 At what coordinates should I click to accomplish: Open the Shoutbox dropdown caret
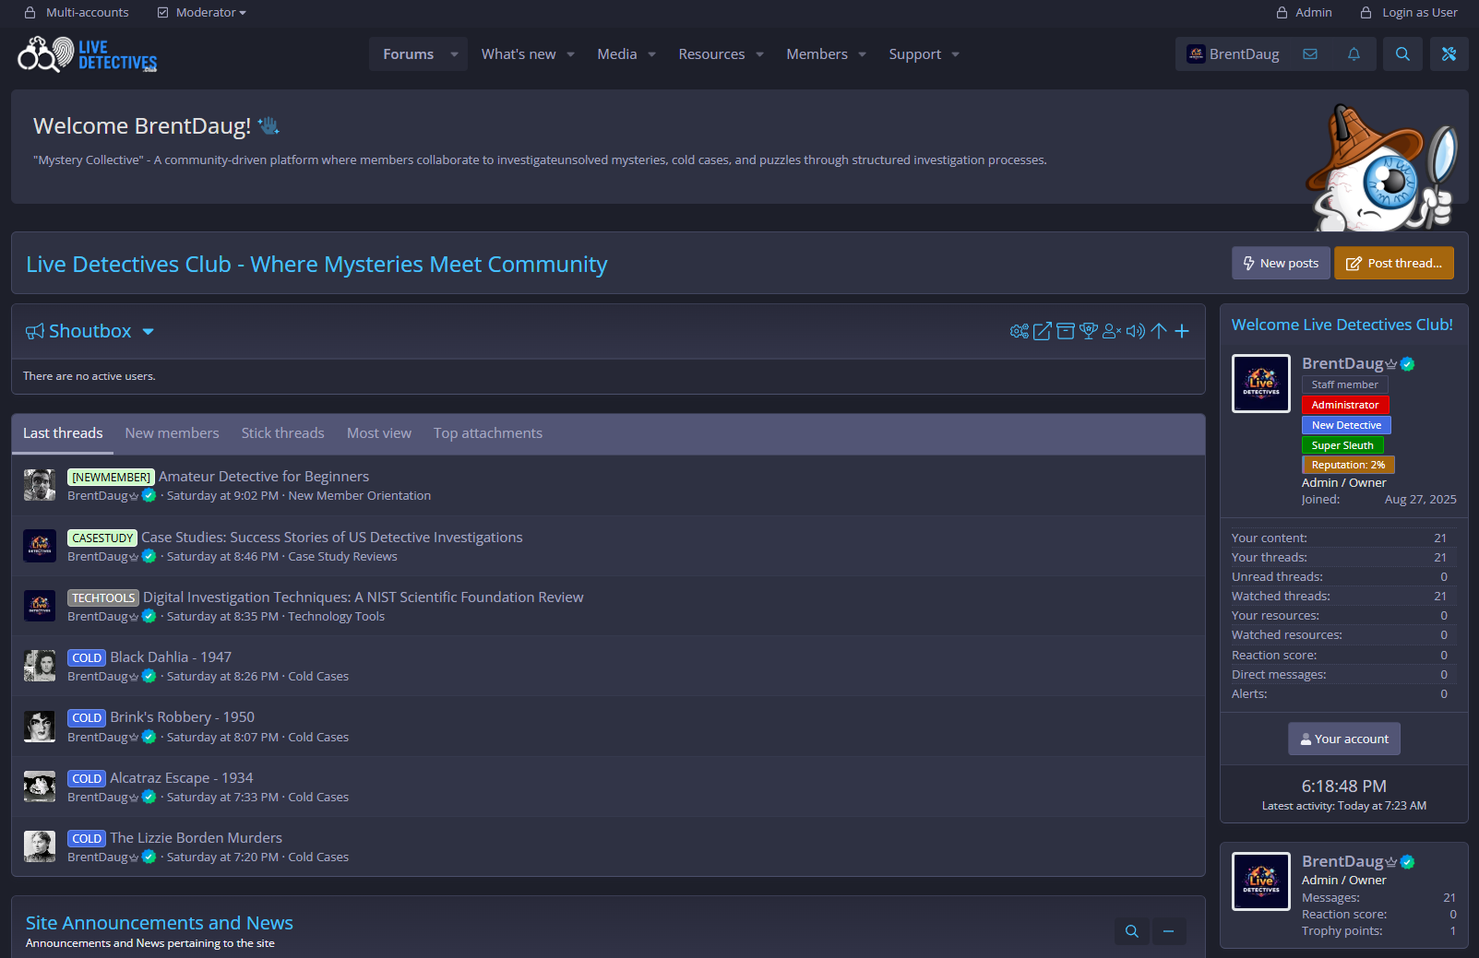(x=149, y=332)
